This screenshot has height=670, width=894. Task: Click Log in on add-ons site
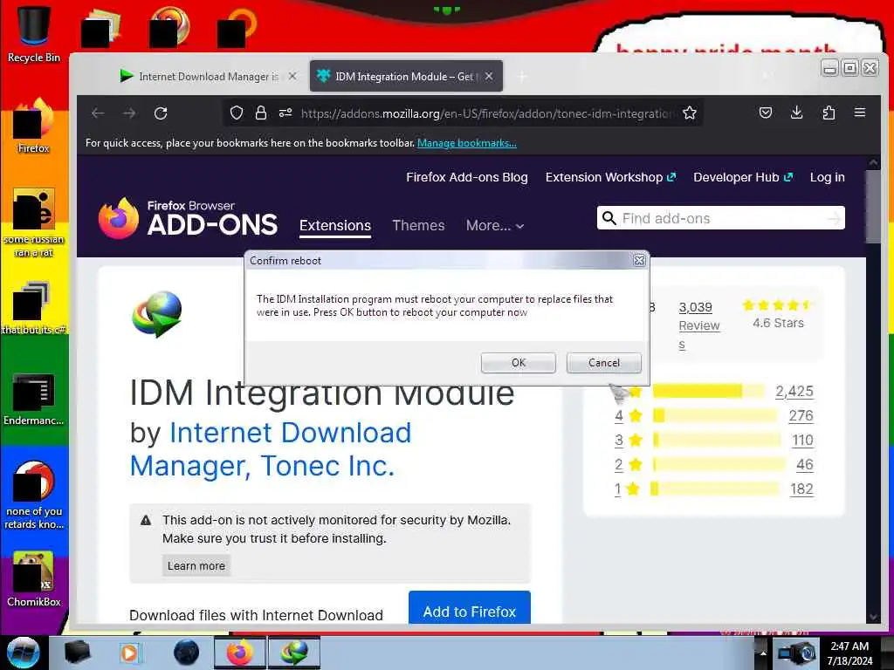coord(828,177)
